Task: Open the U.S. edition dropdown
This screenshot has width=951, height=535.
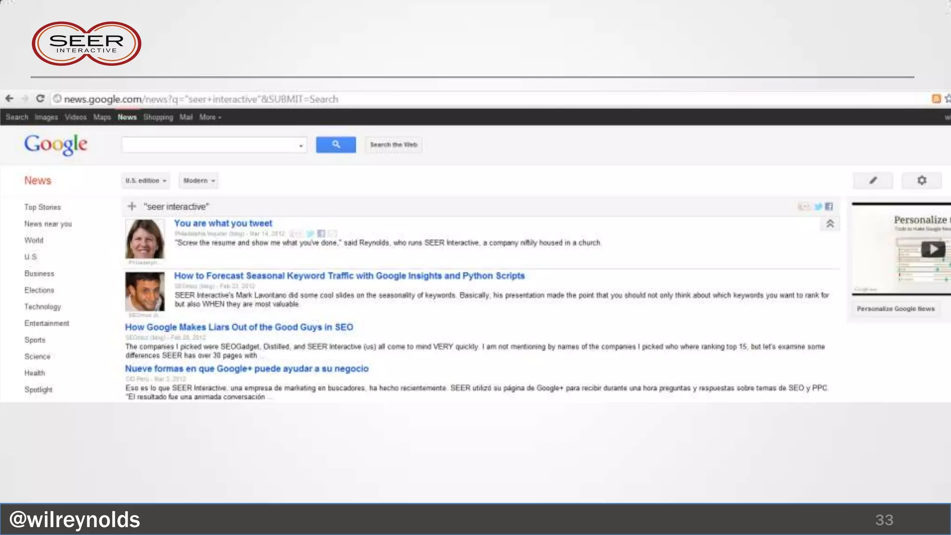Action: tap(146, 181)
